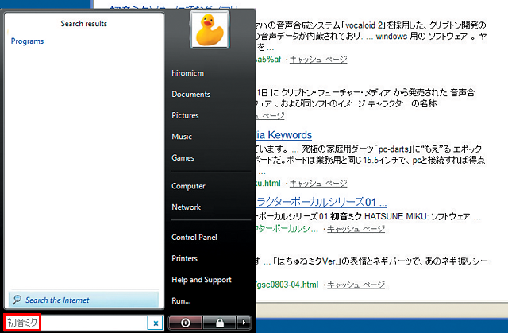Image resolution: width=508 pixels, height=333 pixels.
Task: Open Help and Support
Action: click(x=201, y=280)
